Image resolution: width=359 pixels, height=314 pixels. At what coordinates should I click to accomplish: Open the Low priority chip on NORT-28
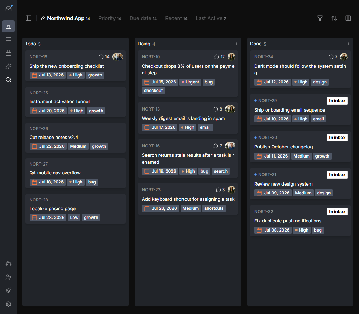tap(74, 218)
